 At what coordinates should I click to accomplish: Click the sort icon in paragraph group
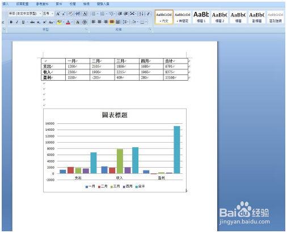pos(141,14)
